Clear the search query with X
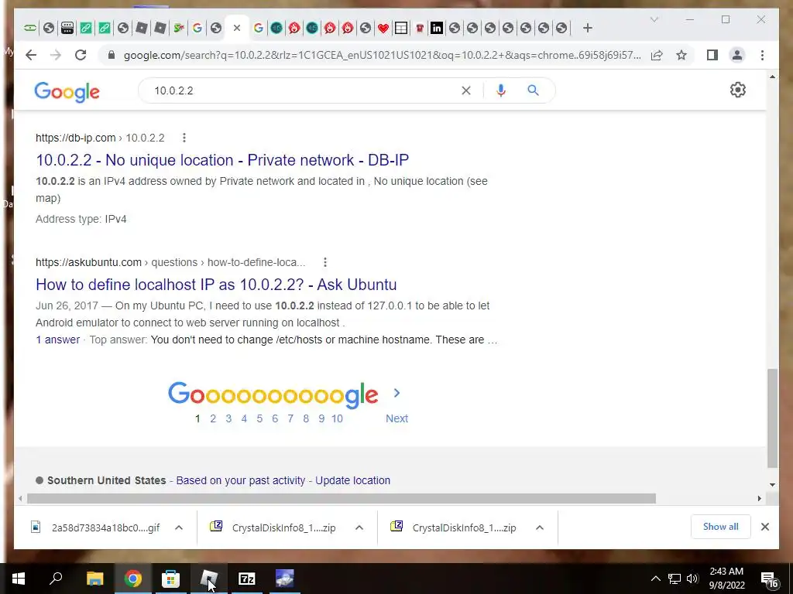 [465, 90]
